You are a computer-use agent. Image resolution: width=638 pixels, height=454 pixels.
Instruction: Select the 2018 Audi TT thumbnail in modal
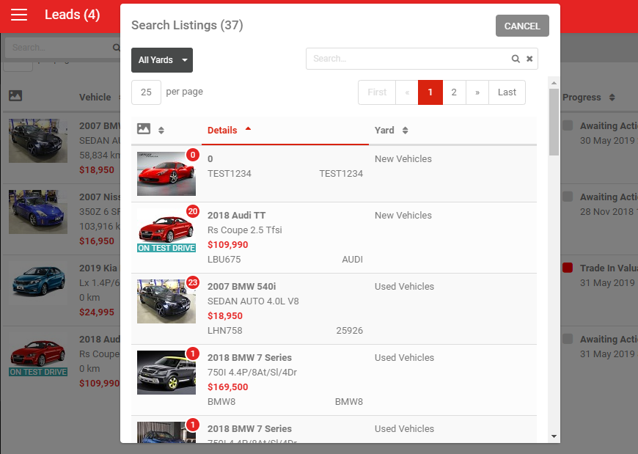click(166, 230)
